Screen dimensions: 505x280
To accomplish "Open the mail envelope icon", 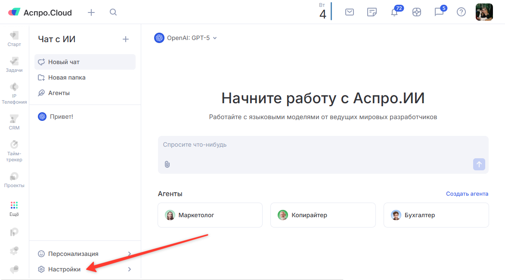I will (x=350, y=12).
